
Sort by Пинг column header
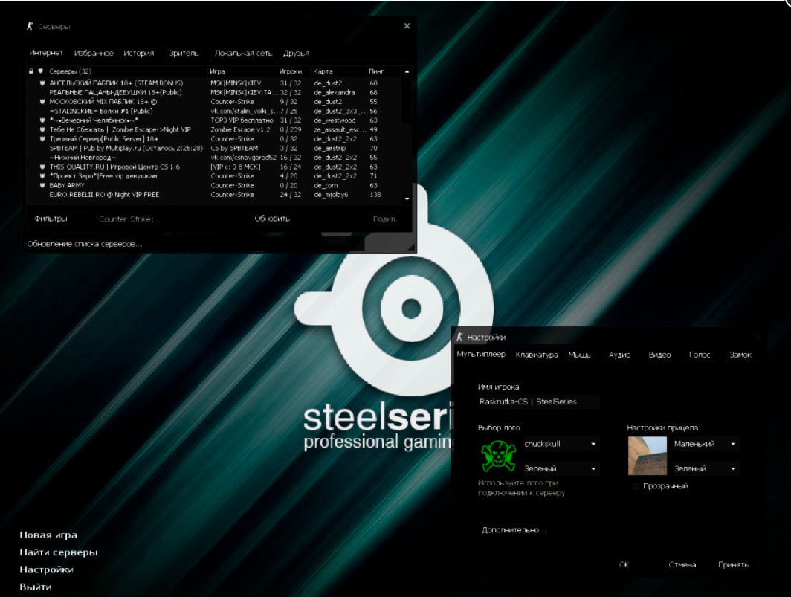click(x=384, y=71)
